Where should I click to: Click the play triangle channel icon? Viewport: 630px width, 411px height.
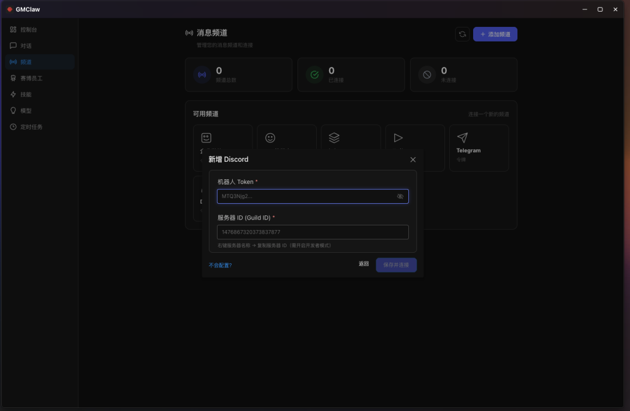(x=398, y=138)
